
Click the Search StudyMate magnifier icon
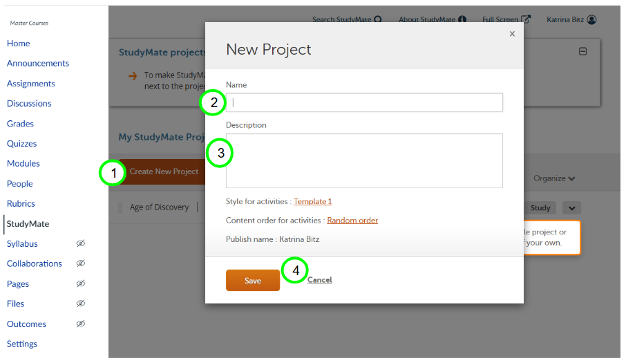(378, 19)
